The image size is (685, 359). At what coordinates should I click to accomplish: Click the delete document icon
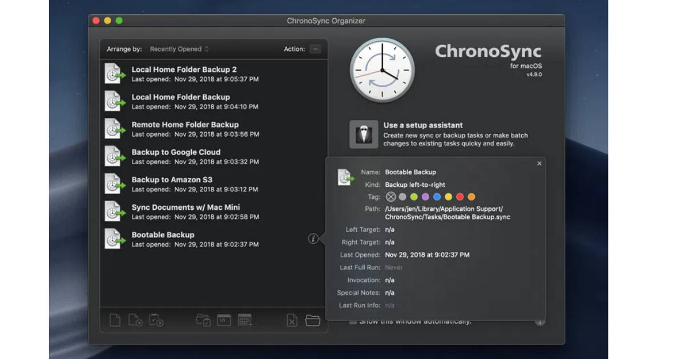(291, 320)
